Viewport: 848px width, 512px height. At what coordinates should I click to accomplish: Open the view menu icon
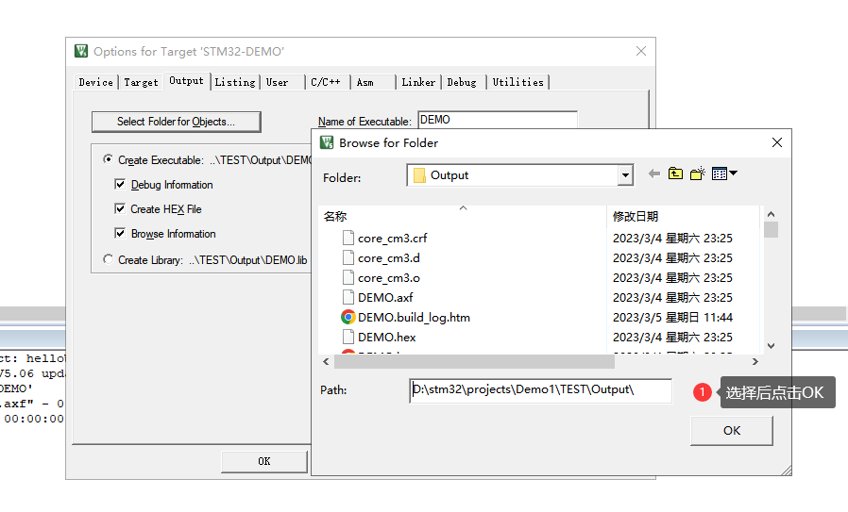coord(724,173)
